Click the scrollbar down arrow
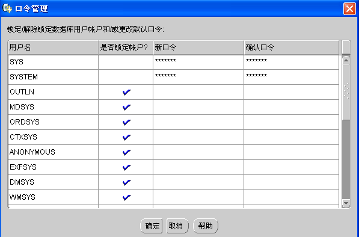 tap(346, 203)
